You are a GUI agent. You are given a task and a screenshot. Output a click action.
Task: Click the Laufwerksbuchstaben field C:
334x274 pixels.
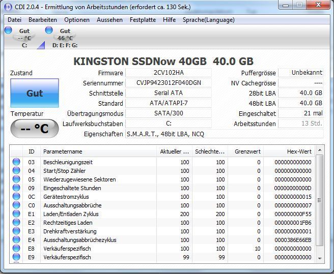tap(169, 124)
